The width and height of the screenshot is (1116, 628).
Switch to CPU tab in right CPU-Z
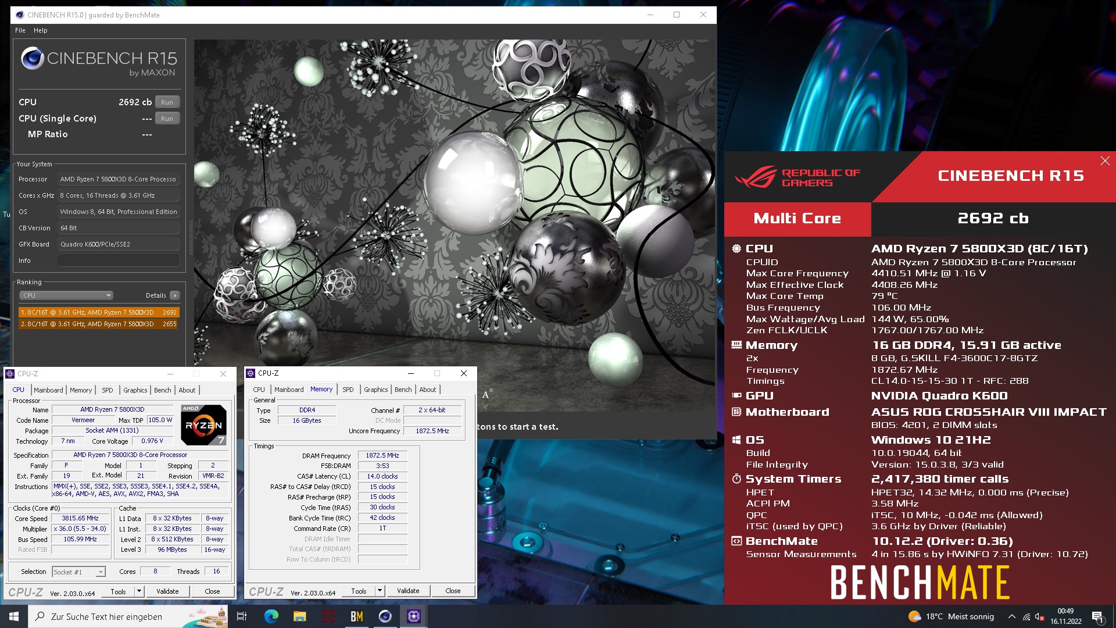[x=259, y=390]
